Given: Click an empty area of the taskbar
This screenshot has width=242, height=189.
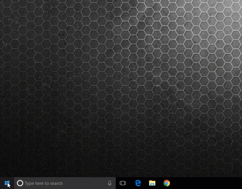Looking at the screenshot, I should 207,183.
